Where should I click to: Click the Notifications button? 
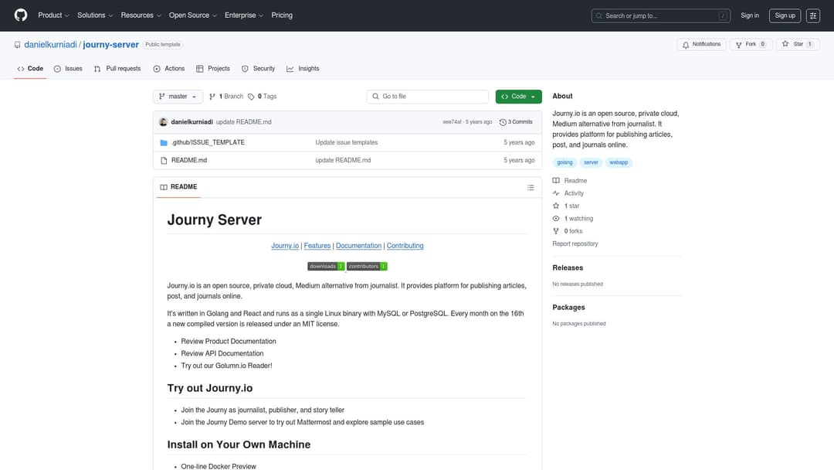click(701, 45)
